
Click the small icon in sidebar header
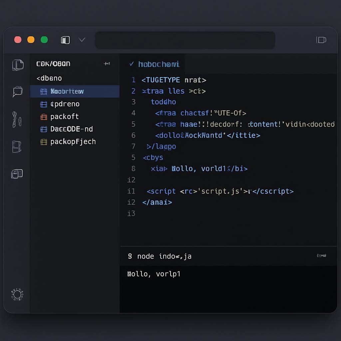107,64
